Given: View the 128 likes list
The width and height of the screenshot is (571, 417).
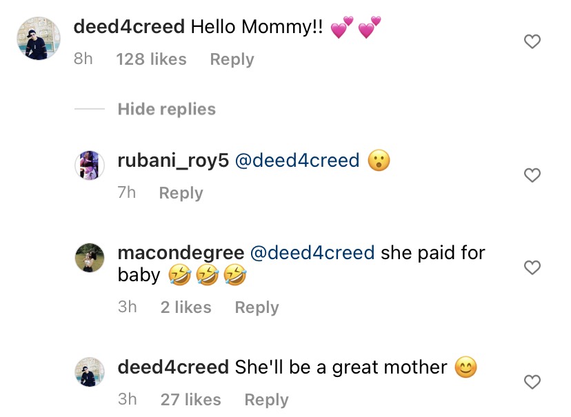Looking at the screenshot, I should click(151, 59).
